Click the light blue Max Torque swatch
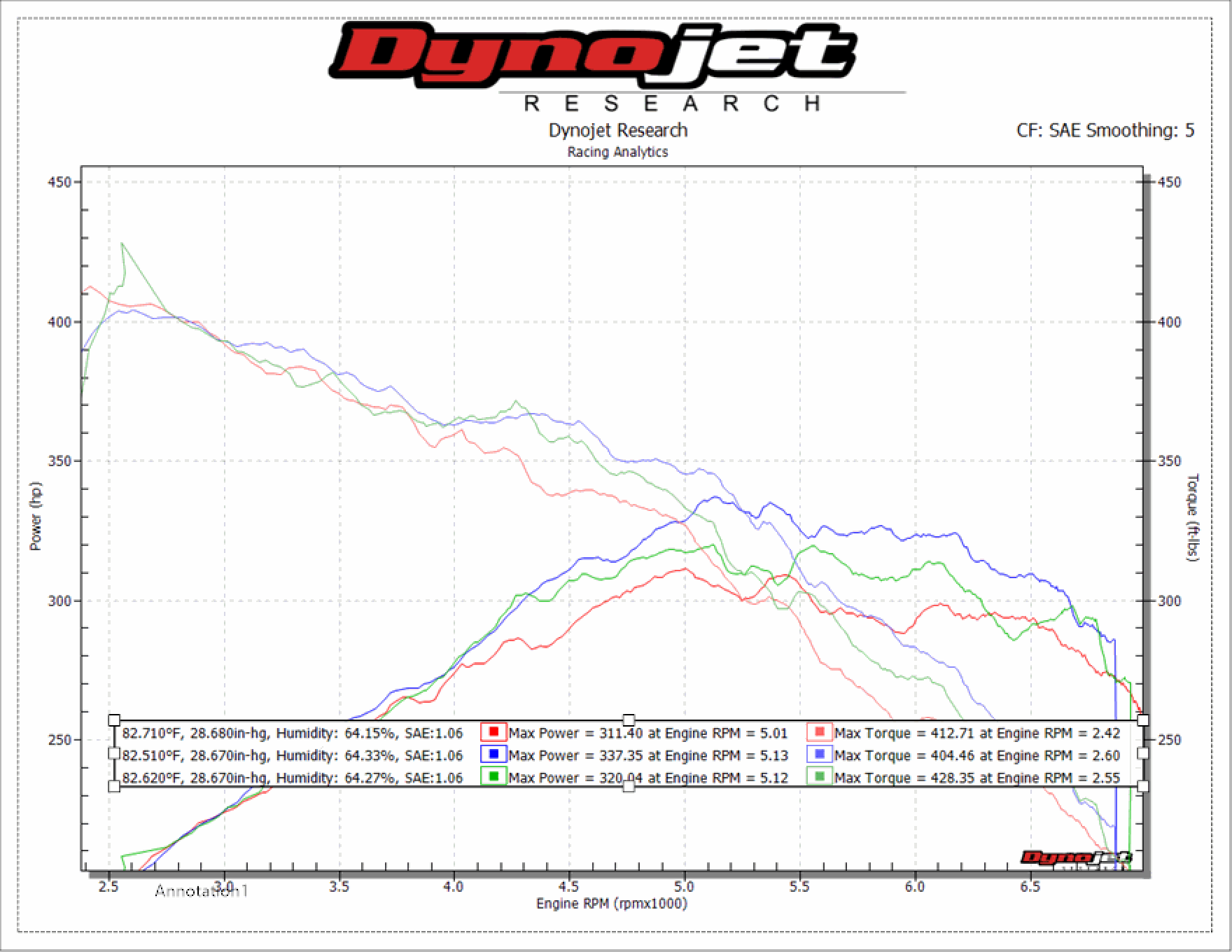The image size is (1232, 952). coord(820,755)
